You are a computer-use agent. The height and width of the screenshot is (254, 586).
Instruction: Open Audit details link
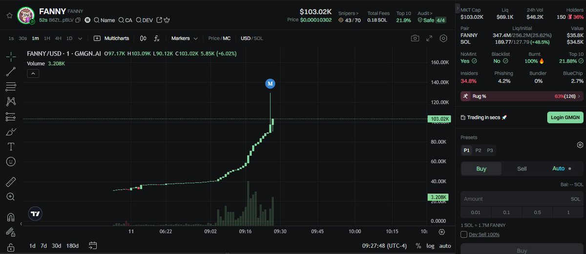(x=425, y=13)
